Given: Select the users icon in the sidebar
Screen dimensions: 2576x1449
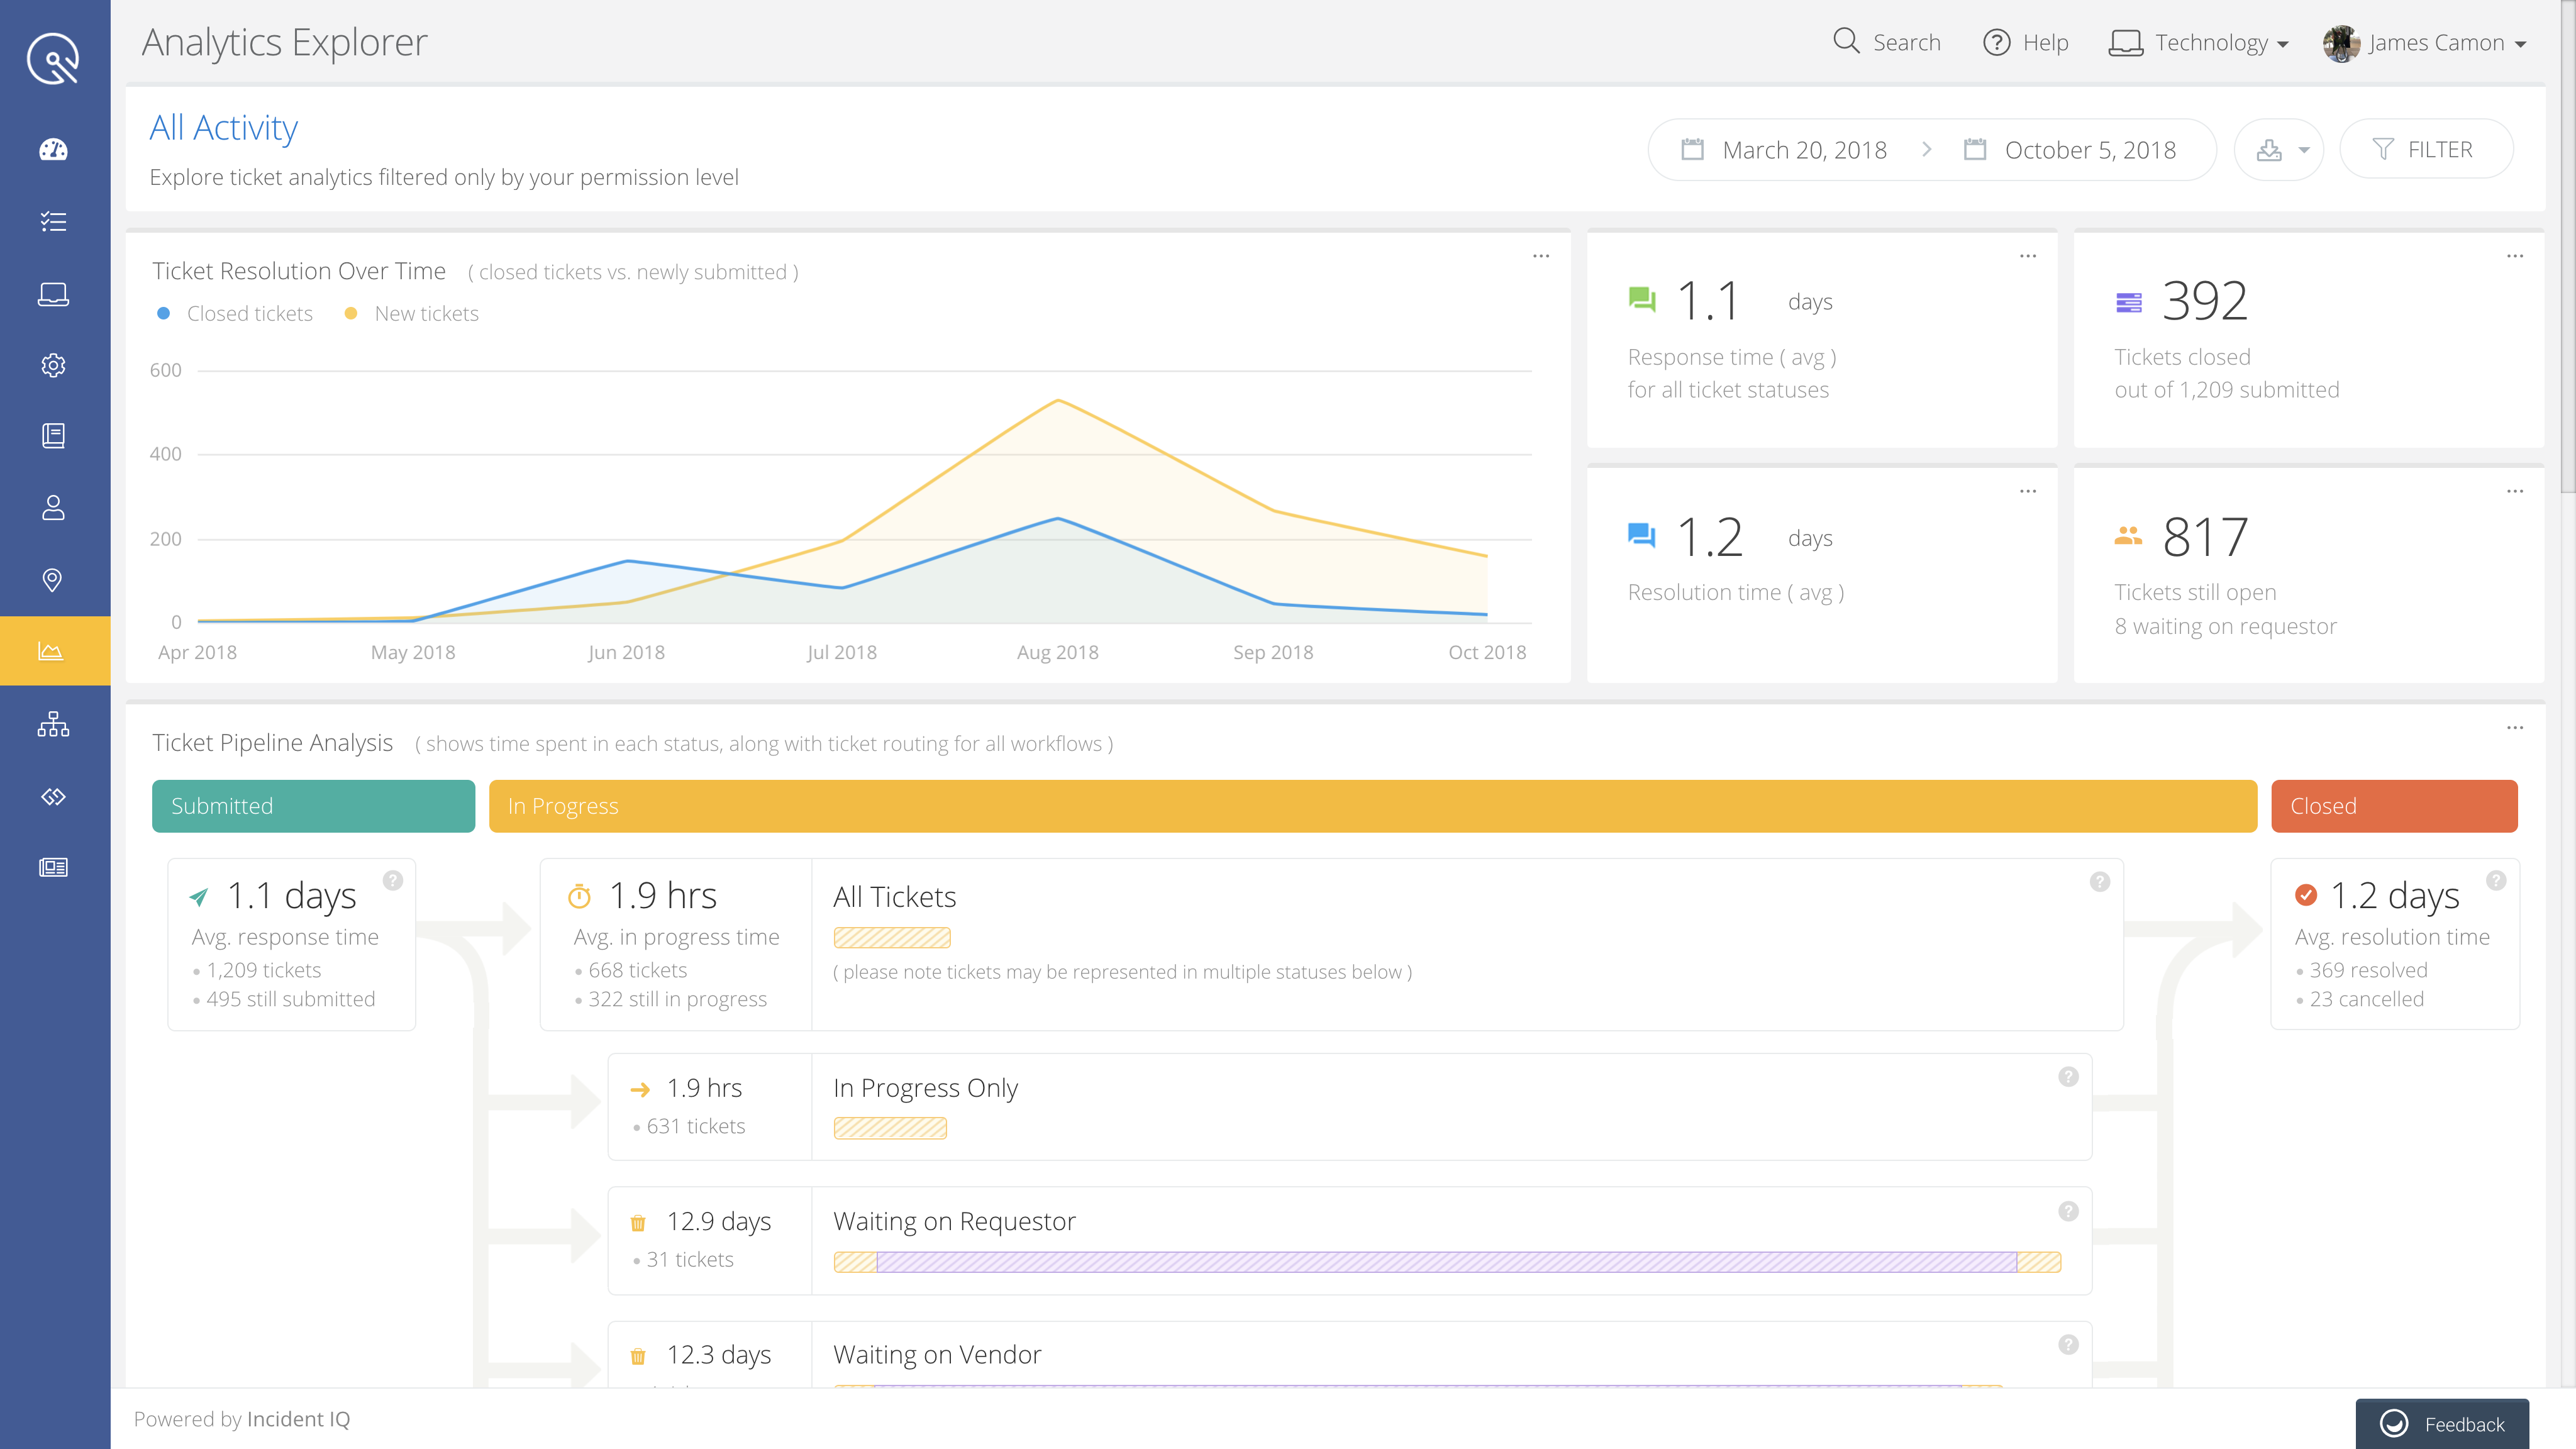Looking at the screenshot, I should (52, 509).
